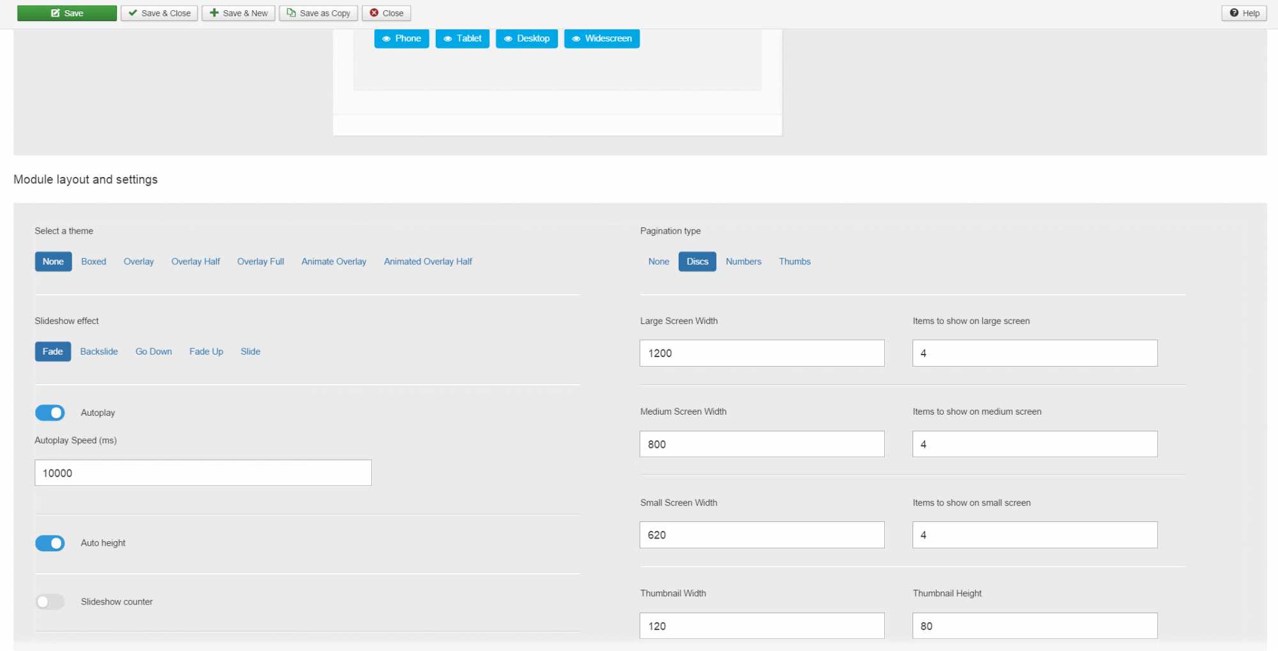Click Items to show on medium screen field
1278x651 pixels.
(x=1035, y=444)
